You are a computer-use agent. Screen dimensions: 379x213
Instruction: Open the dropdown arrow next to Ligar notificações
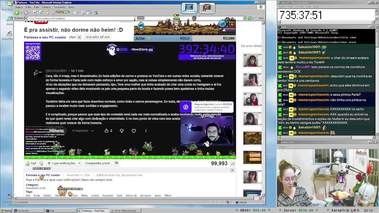tap(79, 163)
